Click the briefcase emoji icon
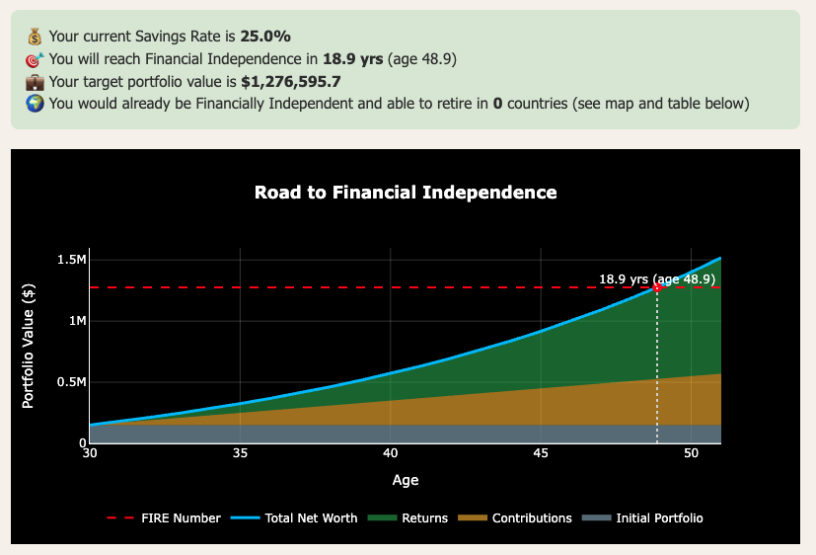Image resolution: width=816 pixels, height=555 pixels. coord(35,82)
